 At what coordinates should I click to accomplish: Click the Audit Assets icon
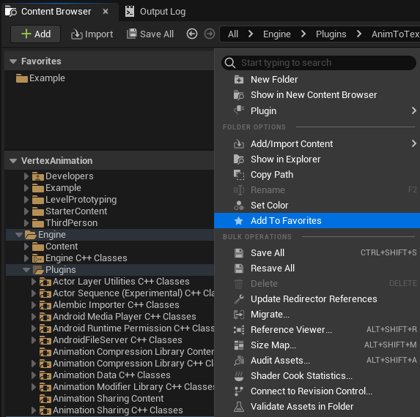[x=239, y=361]
